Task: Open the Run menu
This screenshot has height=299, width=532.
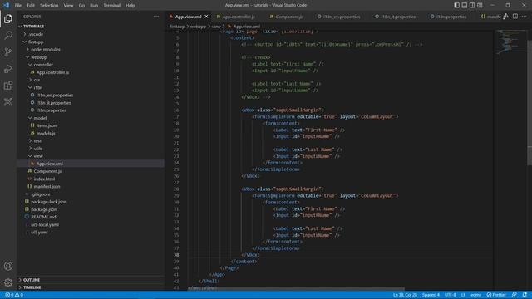Action: pyautogui.click(x=94, y=6)
